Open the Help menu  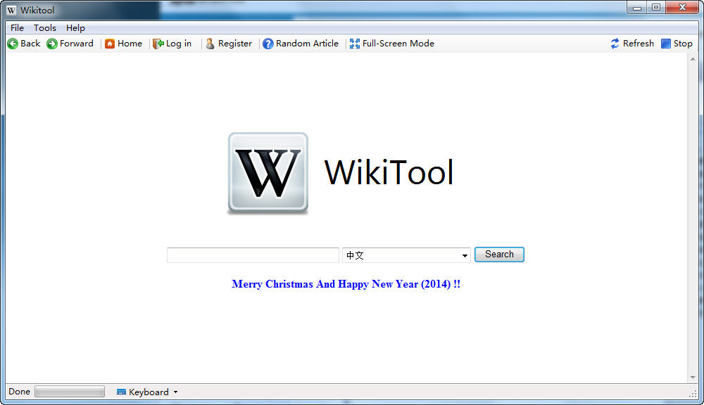(75, 27)
